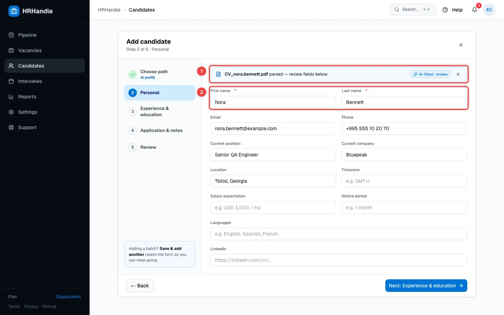
Task: Open the Refund footer link
Action: click(x=49, y=307)
